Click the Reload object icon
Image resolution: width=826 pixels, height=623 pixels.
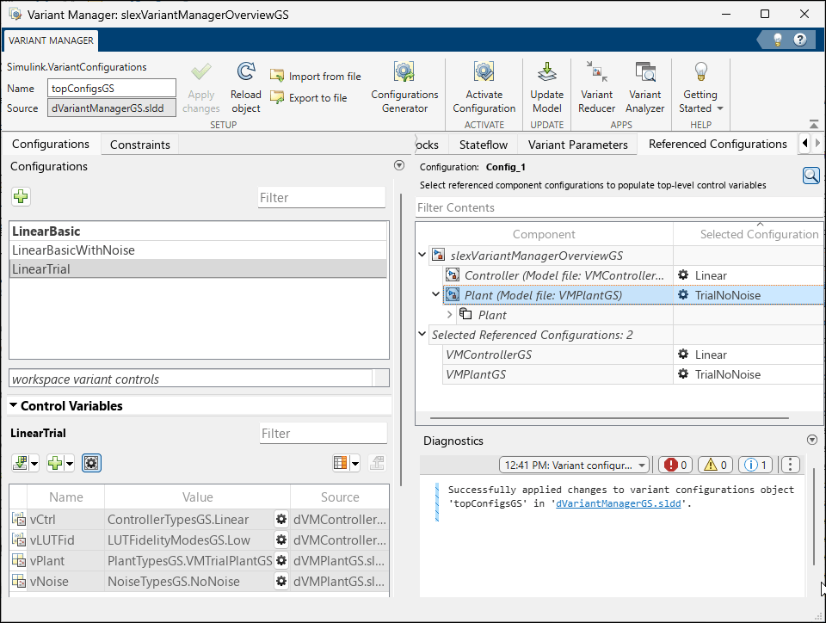point(245,71)
